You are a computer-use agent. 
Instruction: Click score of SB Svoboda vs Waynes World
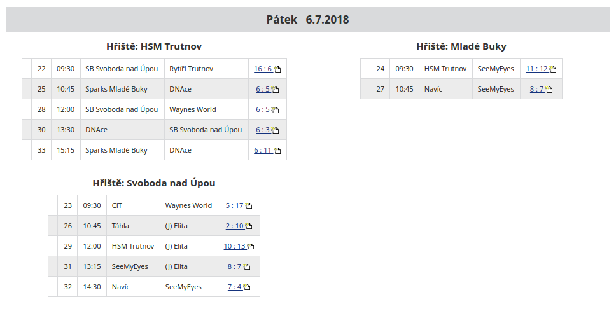tap(263, 109)
